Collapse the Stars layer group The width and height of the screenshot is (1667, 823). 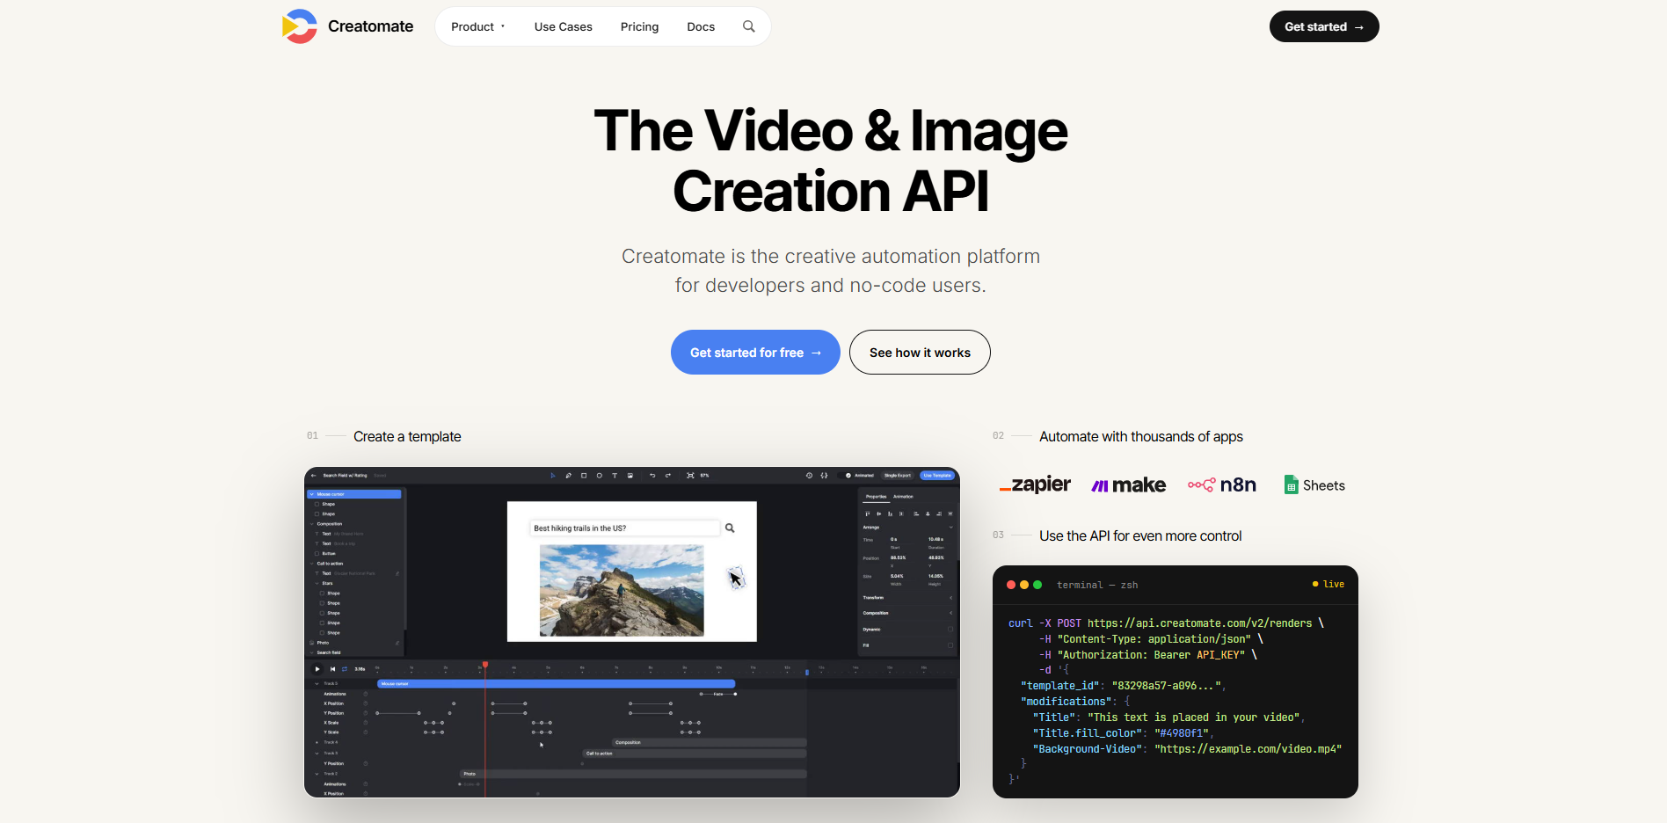coord(317,583)
